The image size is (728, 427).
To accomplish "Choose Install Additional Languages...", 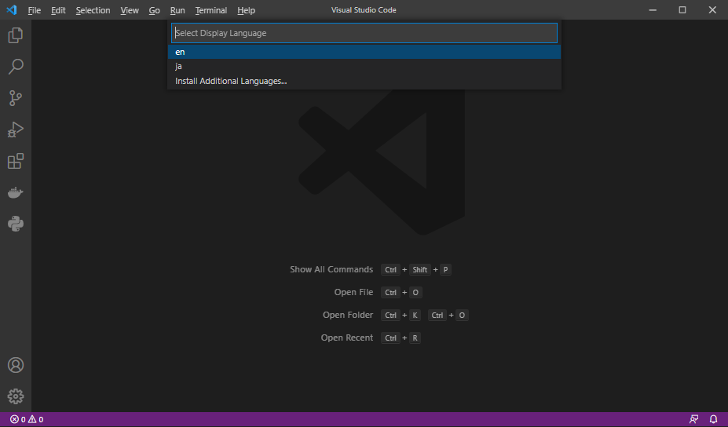I will click(x=364, y=81).
